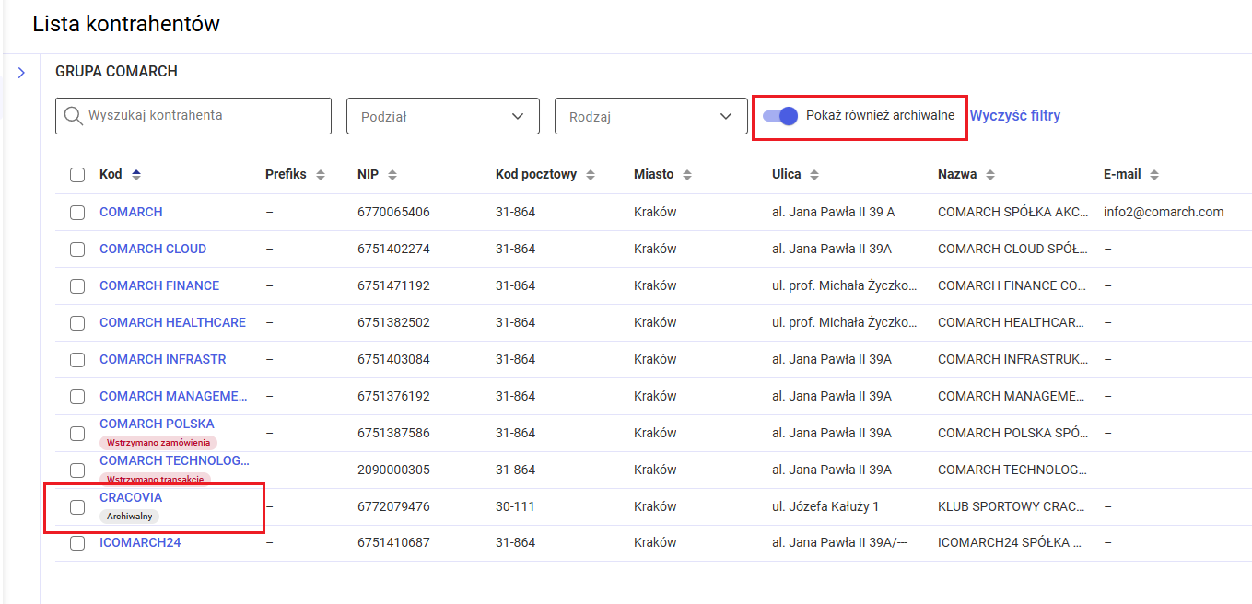Viewport: 1252px width, 604px height.
Task: Open the COMARCH FINANCE contractor link
Action: (159, 285)
